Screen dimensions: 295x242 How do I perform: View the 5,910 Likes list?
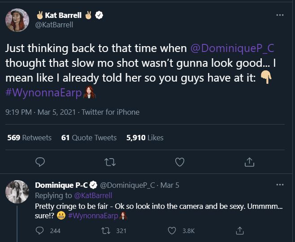(x=145, y=138)
